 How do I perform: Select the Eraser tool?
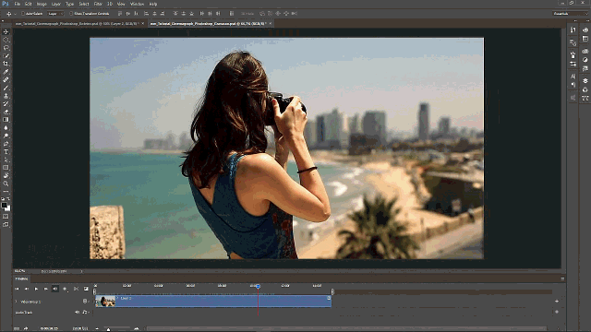(6, 112)
